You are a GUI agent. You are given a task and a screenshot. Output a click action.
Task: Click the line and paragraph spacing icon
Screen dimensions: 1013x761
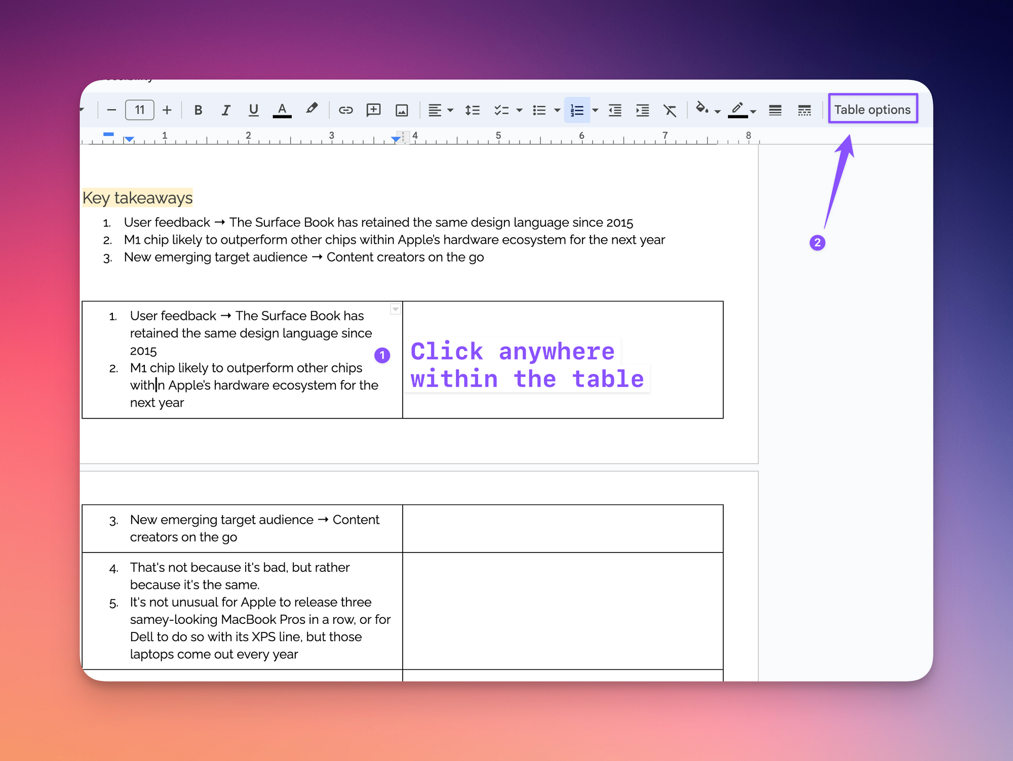click(472, 110)
